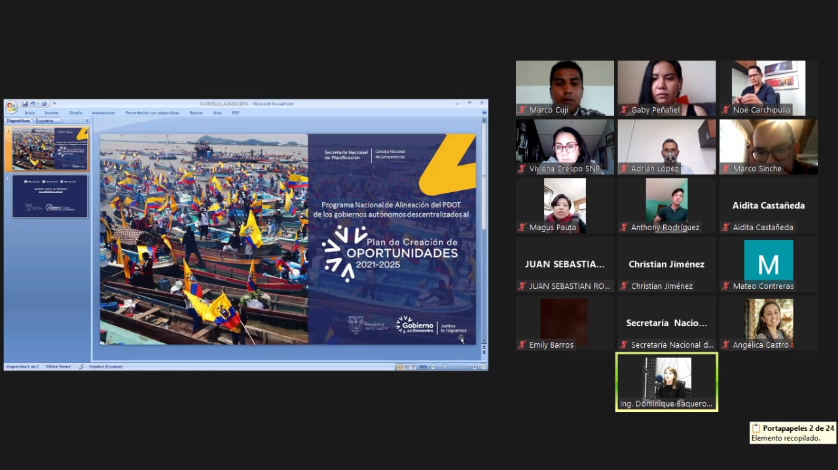
Task: Fit slide to current window icon
Action: tap(484, 367)
